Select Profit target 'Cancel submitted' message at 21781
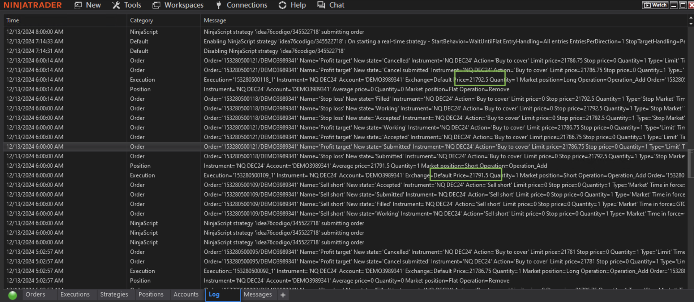Image resolution: width=694 pixels, height=302 pixels. [x=444, y=261]
